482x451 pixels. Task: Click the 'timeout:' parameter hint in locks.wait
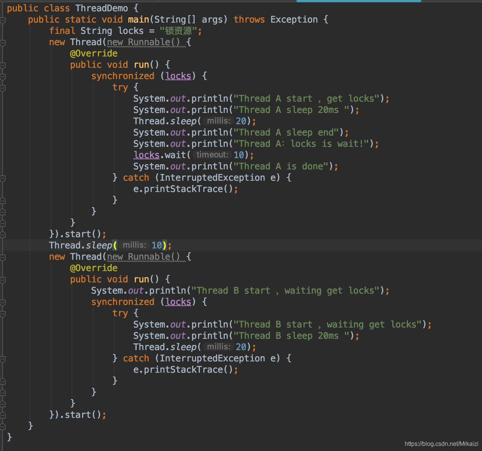click(212, 155)
